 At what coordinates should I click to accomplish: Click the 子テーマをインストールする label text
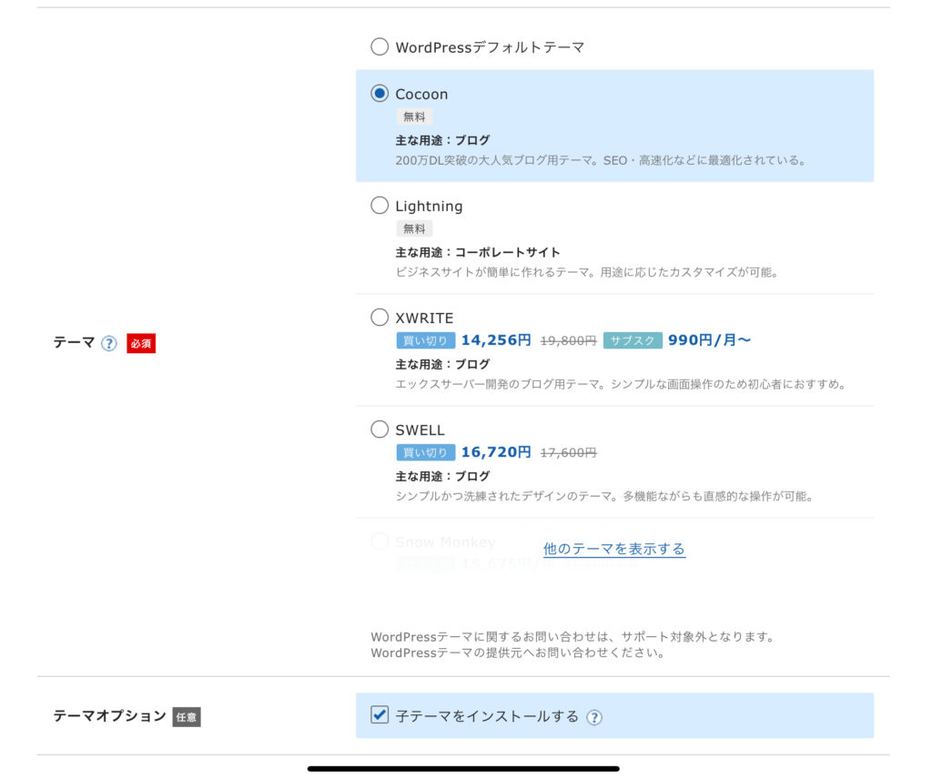click(487, 716)
